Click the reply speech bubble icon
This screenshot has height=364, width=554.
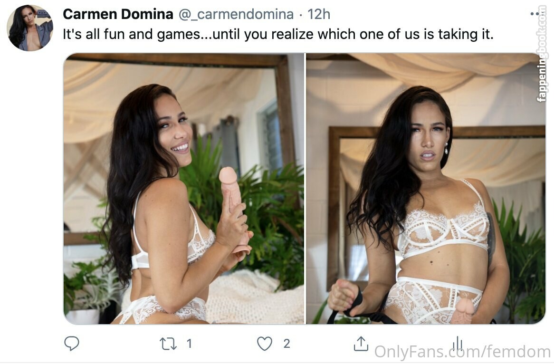click(72, 343)
